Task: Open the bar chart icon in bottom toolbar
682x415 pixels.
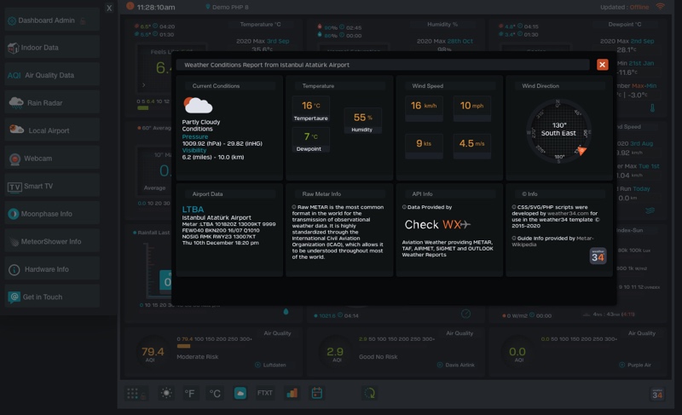Action: pyautogui.click(x=292, y=394)
